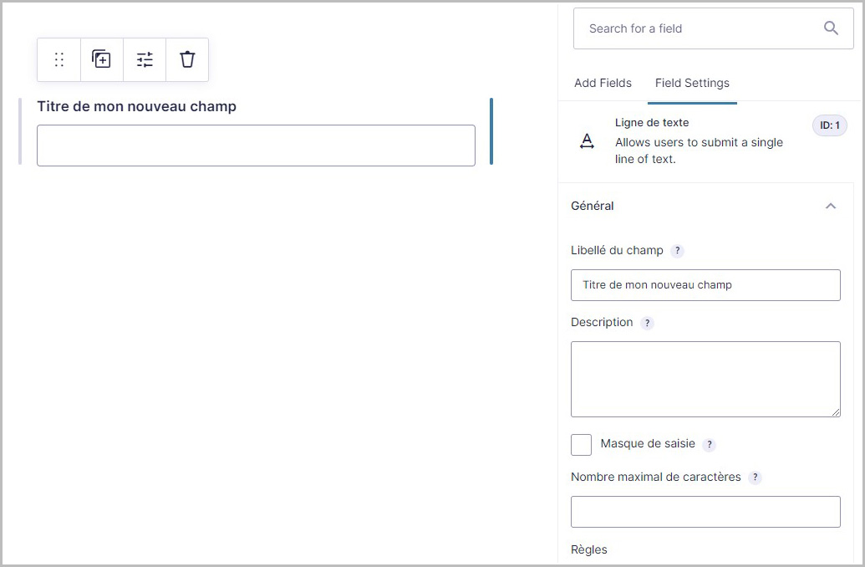Collapse the Général section chevron
This screenshot has width=865, height=567.
coord(830,206)
